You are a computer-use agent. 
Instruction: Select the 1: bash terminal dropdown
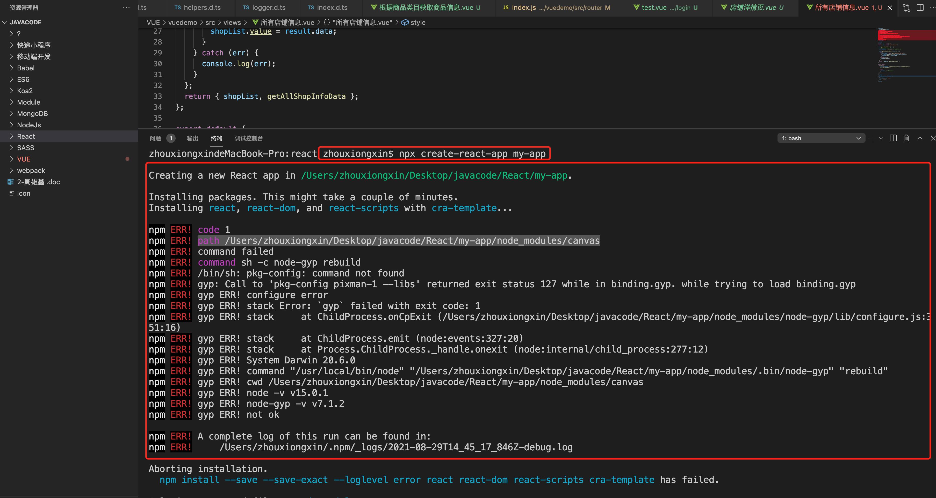[821, 138]
